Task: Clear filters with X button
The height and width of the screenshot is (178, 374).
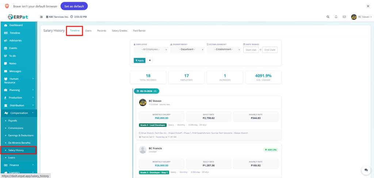Action: [150, 60]
